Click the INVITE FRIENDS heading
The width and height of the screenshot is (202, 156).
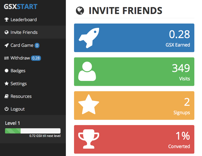point(126,11)
